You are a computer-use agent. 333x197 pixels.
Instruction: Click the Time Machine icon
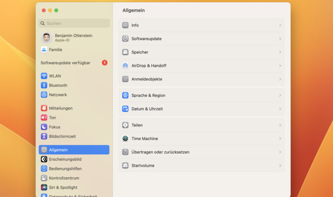[125, 138]
